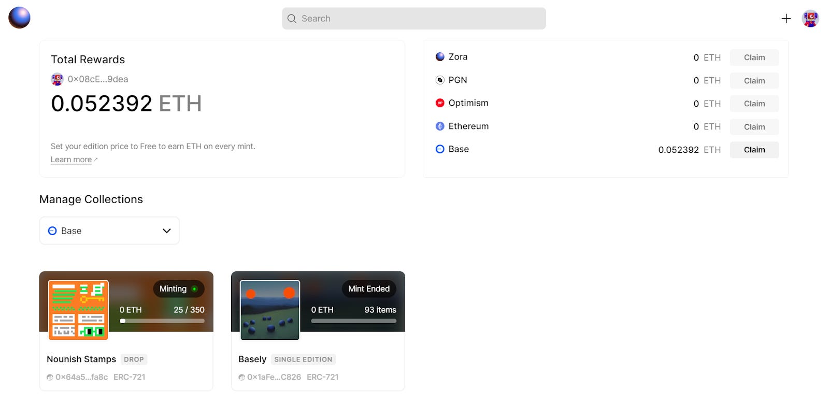This screenshot has height=404, width=829.
Task: Follow the Learn more link
Action: click(x=71, y=160)
